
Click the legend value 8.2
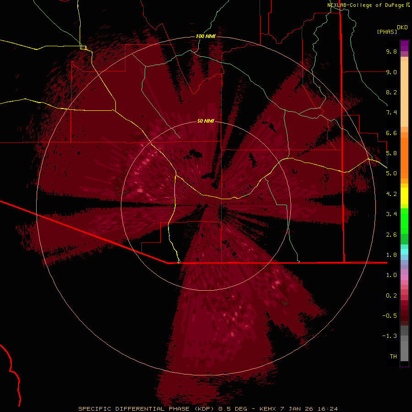click(391, 92)
